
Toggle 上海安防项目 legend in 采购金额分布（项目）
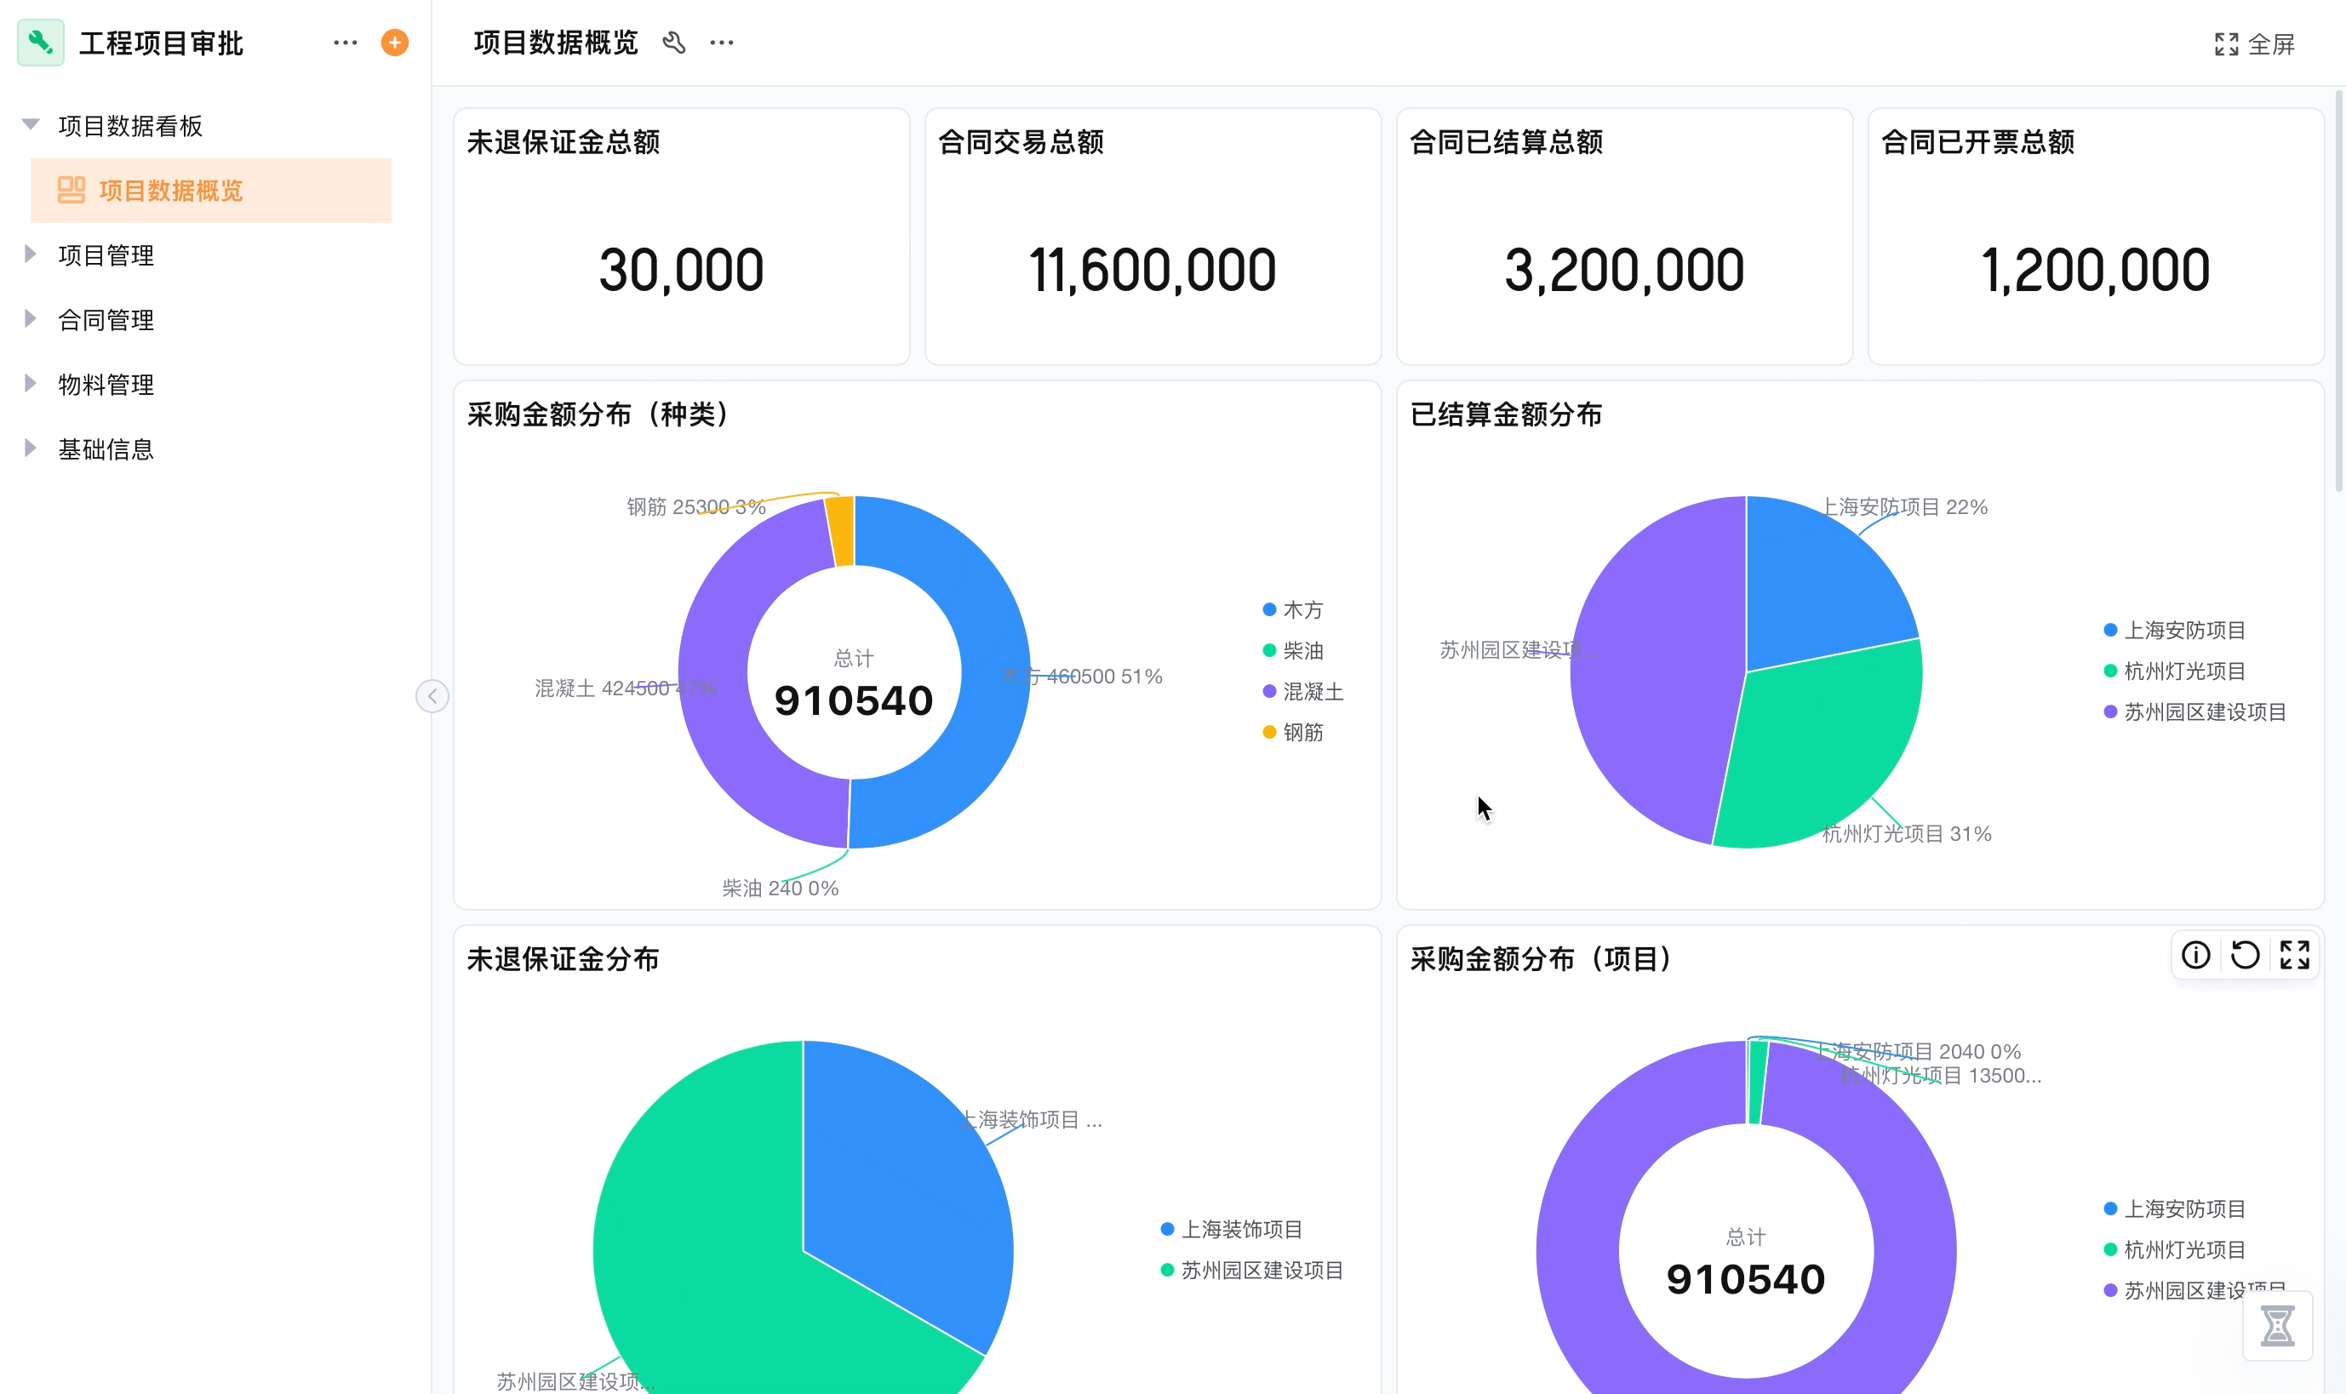point(2174,1209)
